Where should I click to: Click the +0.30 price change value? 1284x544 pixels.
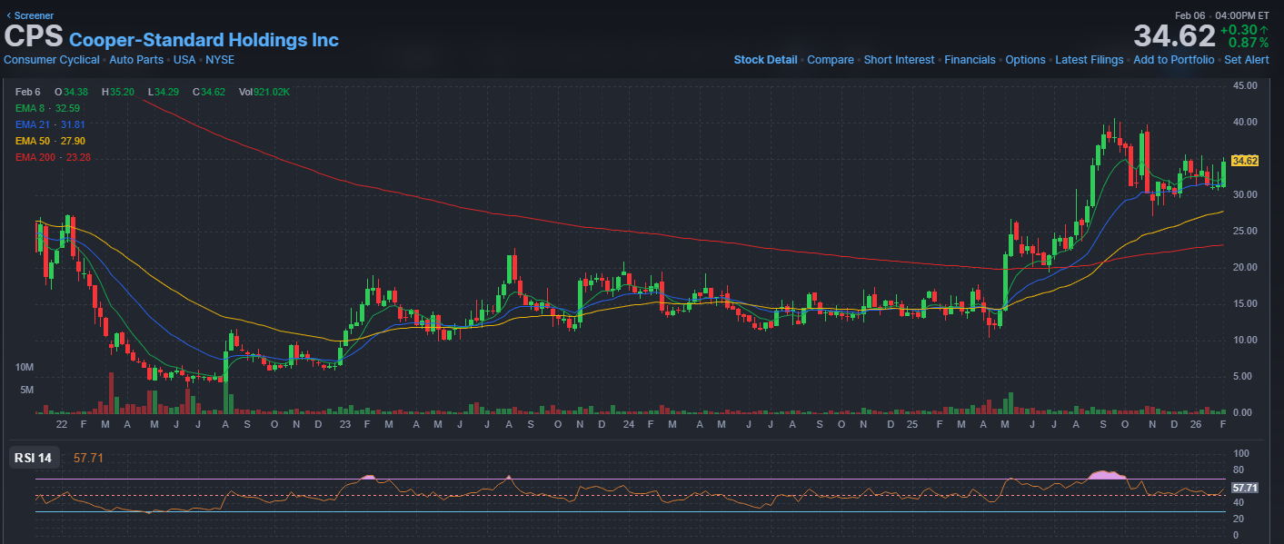(1244, 30)
